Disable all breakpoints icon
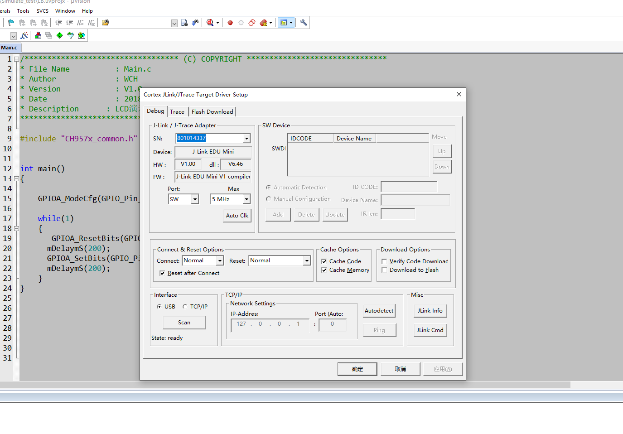623x434 pixels. point(252,23)
